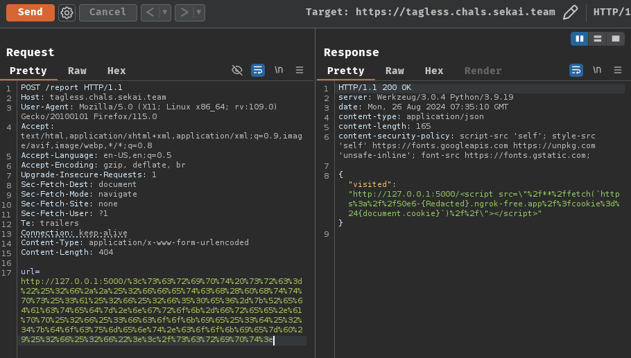Go to next request with forward arrow
The height and width of the screenshot is (358, 631).
184,12
